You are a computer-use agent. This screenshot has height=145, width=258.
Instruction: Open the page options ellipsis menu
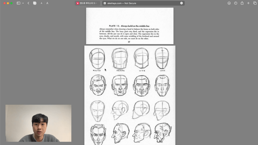181,3
